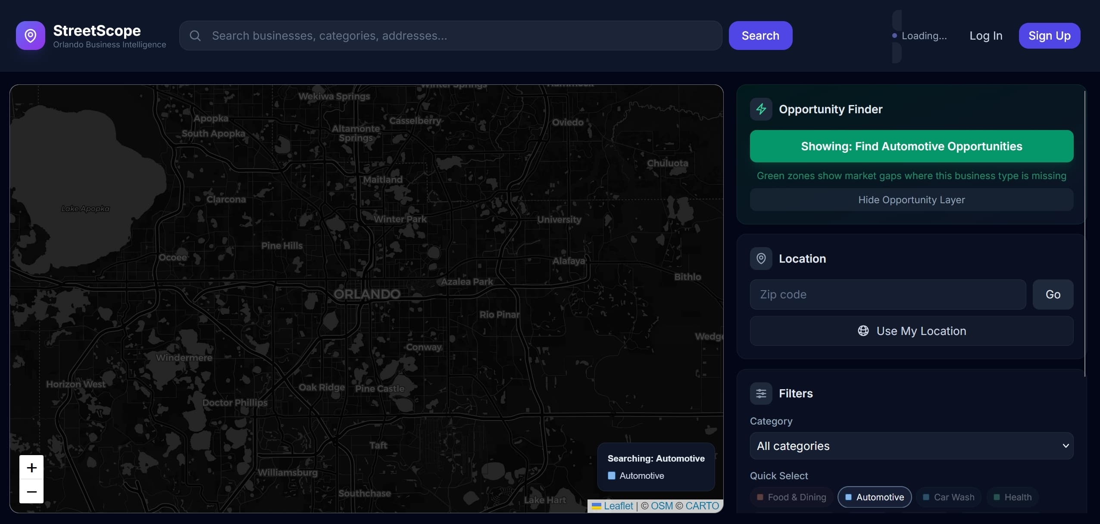Screen dimensions: 1100x524
Task: Click the Location pin icon in the sidebar
Action: point(761,258)
